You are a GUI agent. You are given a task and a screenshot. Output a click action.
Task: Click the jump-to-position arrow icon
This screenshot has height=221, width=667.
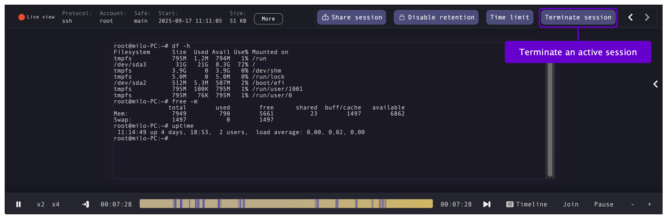86,204
